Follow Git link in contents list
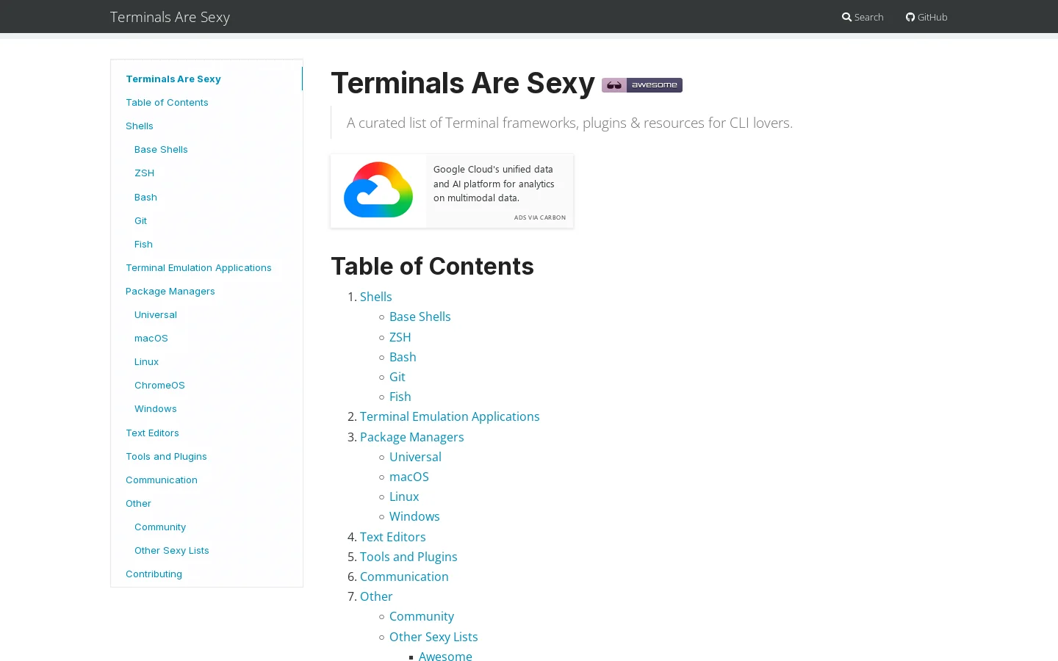Image resolution: width=1058 pixels, height=661 pixels. [x=397, y=377]
